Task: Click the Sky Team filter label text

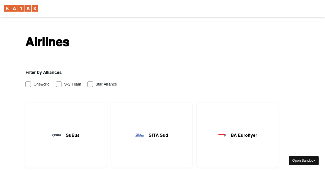Action: point(73,84)
